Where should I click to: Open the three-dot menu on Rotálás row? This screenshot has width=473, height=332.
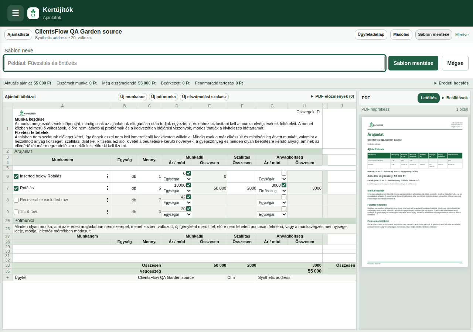coord(108,188)
